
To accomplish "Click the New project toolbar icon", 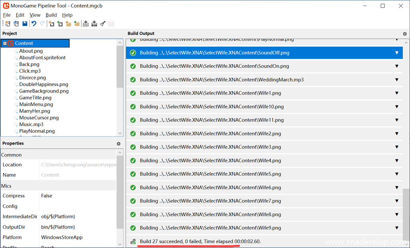I will pyautogui.click(x=8, y=24).
